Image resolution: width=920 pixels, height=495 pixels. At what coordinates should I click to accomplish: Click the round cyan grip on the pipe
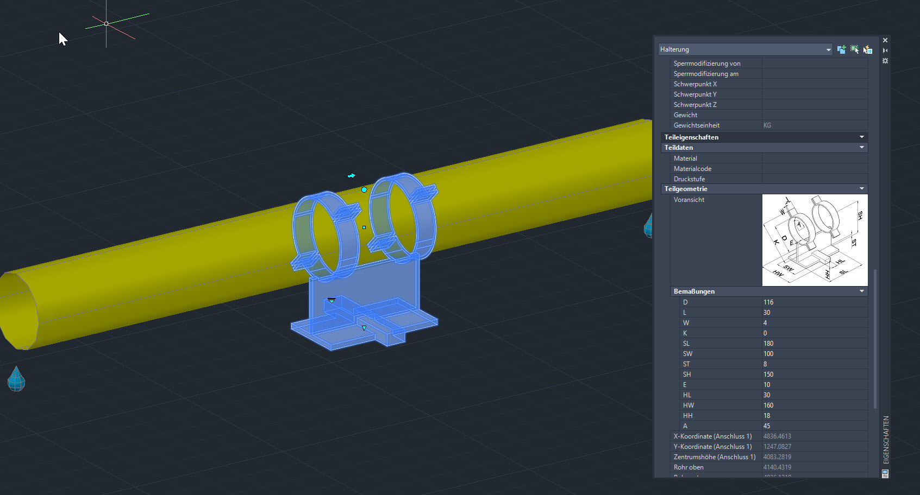click(x=364, y=189)
